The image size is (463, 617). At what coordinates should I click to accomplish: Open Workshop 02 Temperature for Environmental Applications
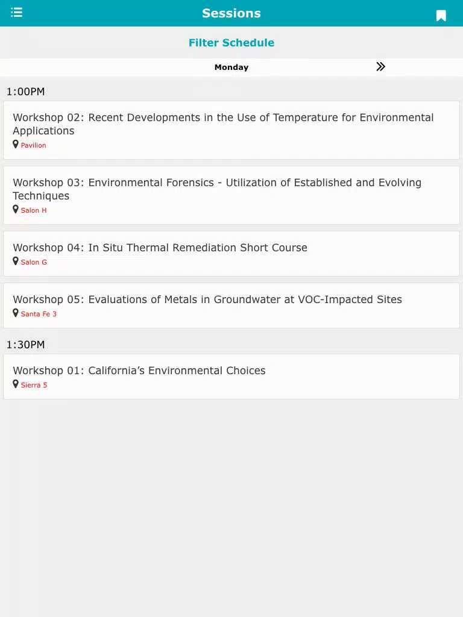(231, 130)
